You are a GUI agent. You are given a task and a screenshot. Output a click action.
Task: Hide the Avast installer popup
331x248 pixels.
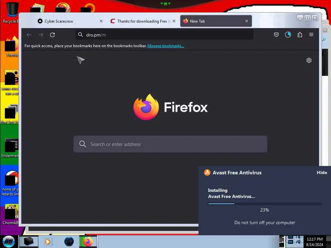click(x=322, y=172)
